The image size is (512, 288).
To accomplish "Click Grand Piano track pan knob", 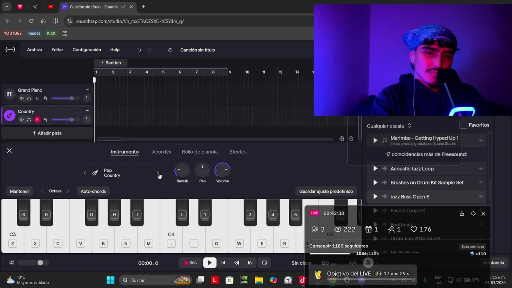I will coord(86,98).
